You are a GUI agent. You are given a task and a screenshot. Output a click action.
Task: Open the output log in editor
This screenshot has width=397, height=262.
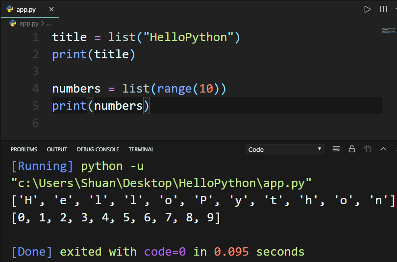tap(368, 149)
